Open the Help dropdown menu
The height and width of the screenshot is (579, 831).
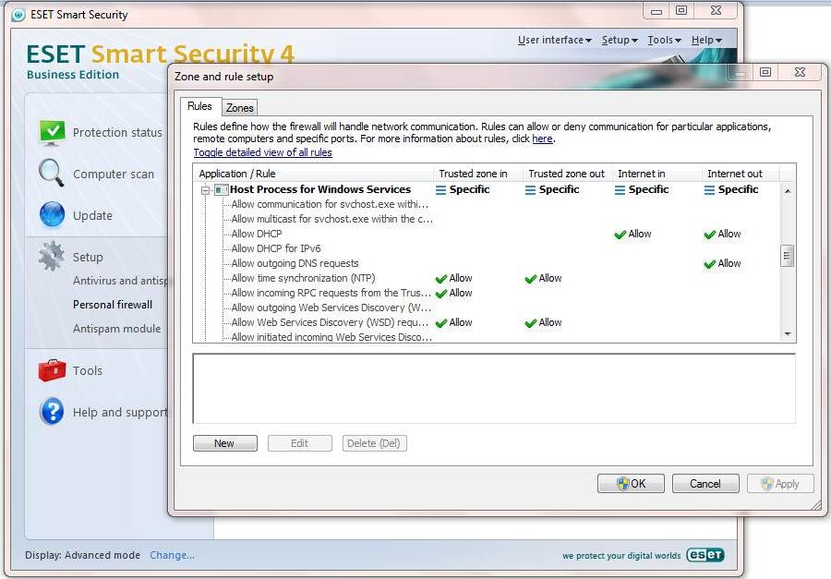[706, 40]
